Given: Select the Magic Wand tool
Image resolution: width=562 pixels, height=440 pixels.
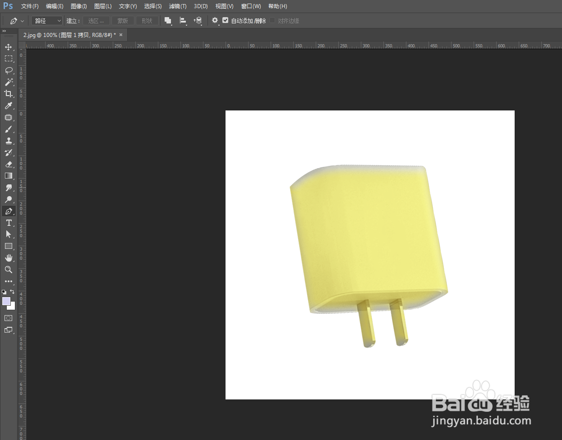Looking at the screenshot, I should click(x=9, y=82).
